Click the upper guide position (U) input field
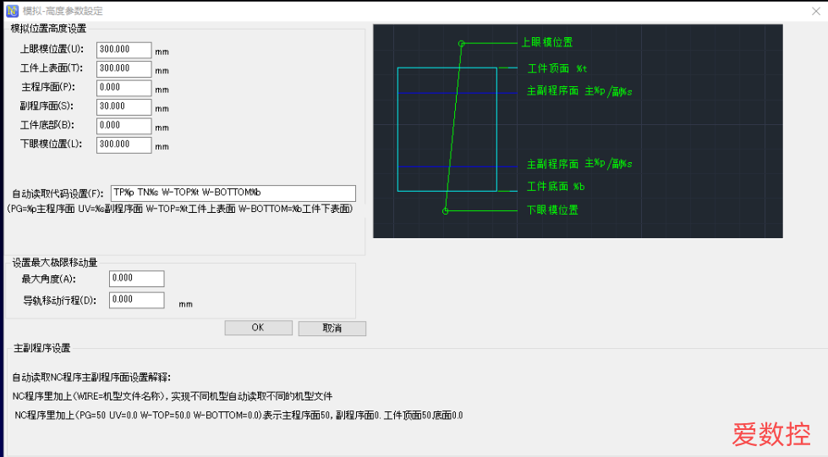The width and height of the screenshot is (828, 457). point(124,50)
